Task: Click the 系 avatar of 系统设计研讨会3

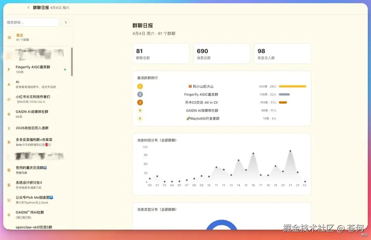Action: click(8, 185)
